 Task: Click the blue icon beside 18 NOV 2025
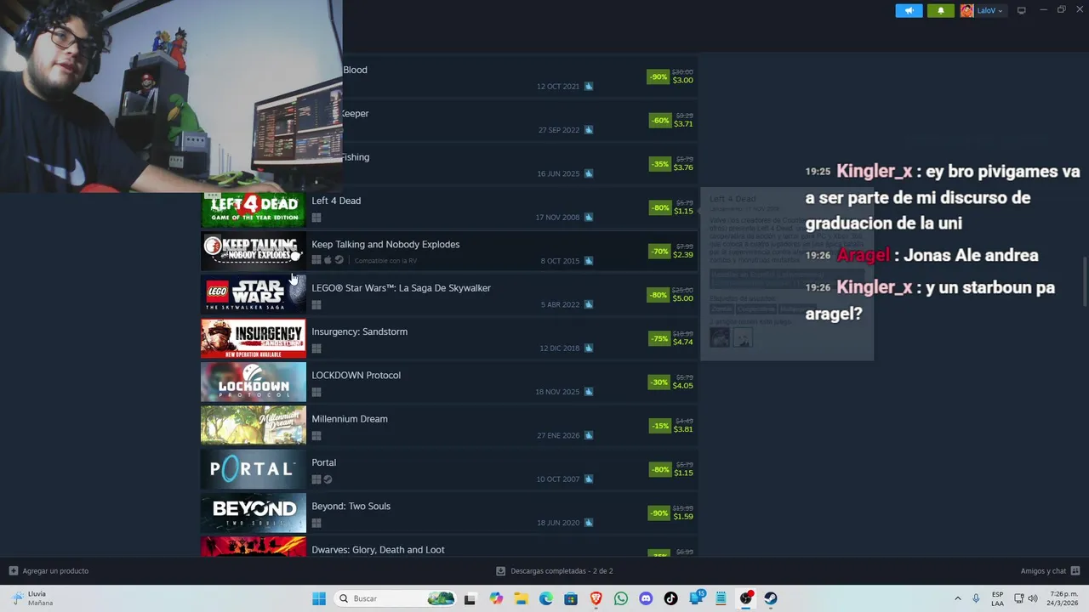tap(589, 392)
